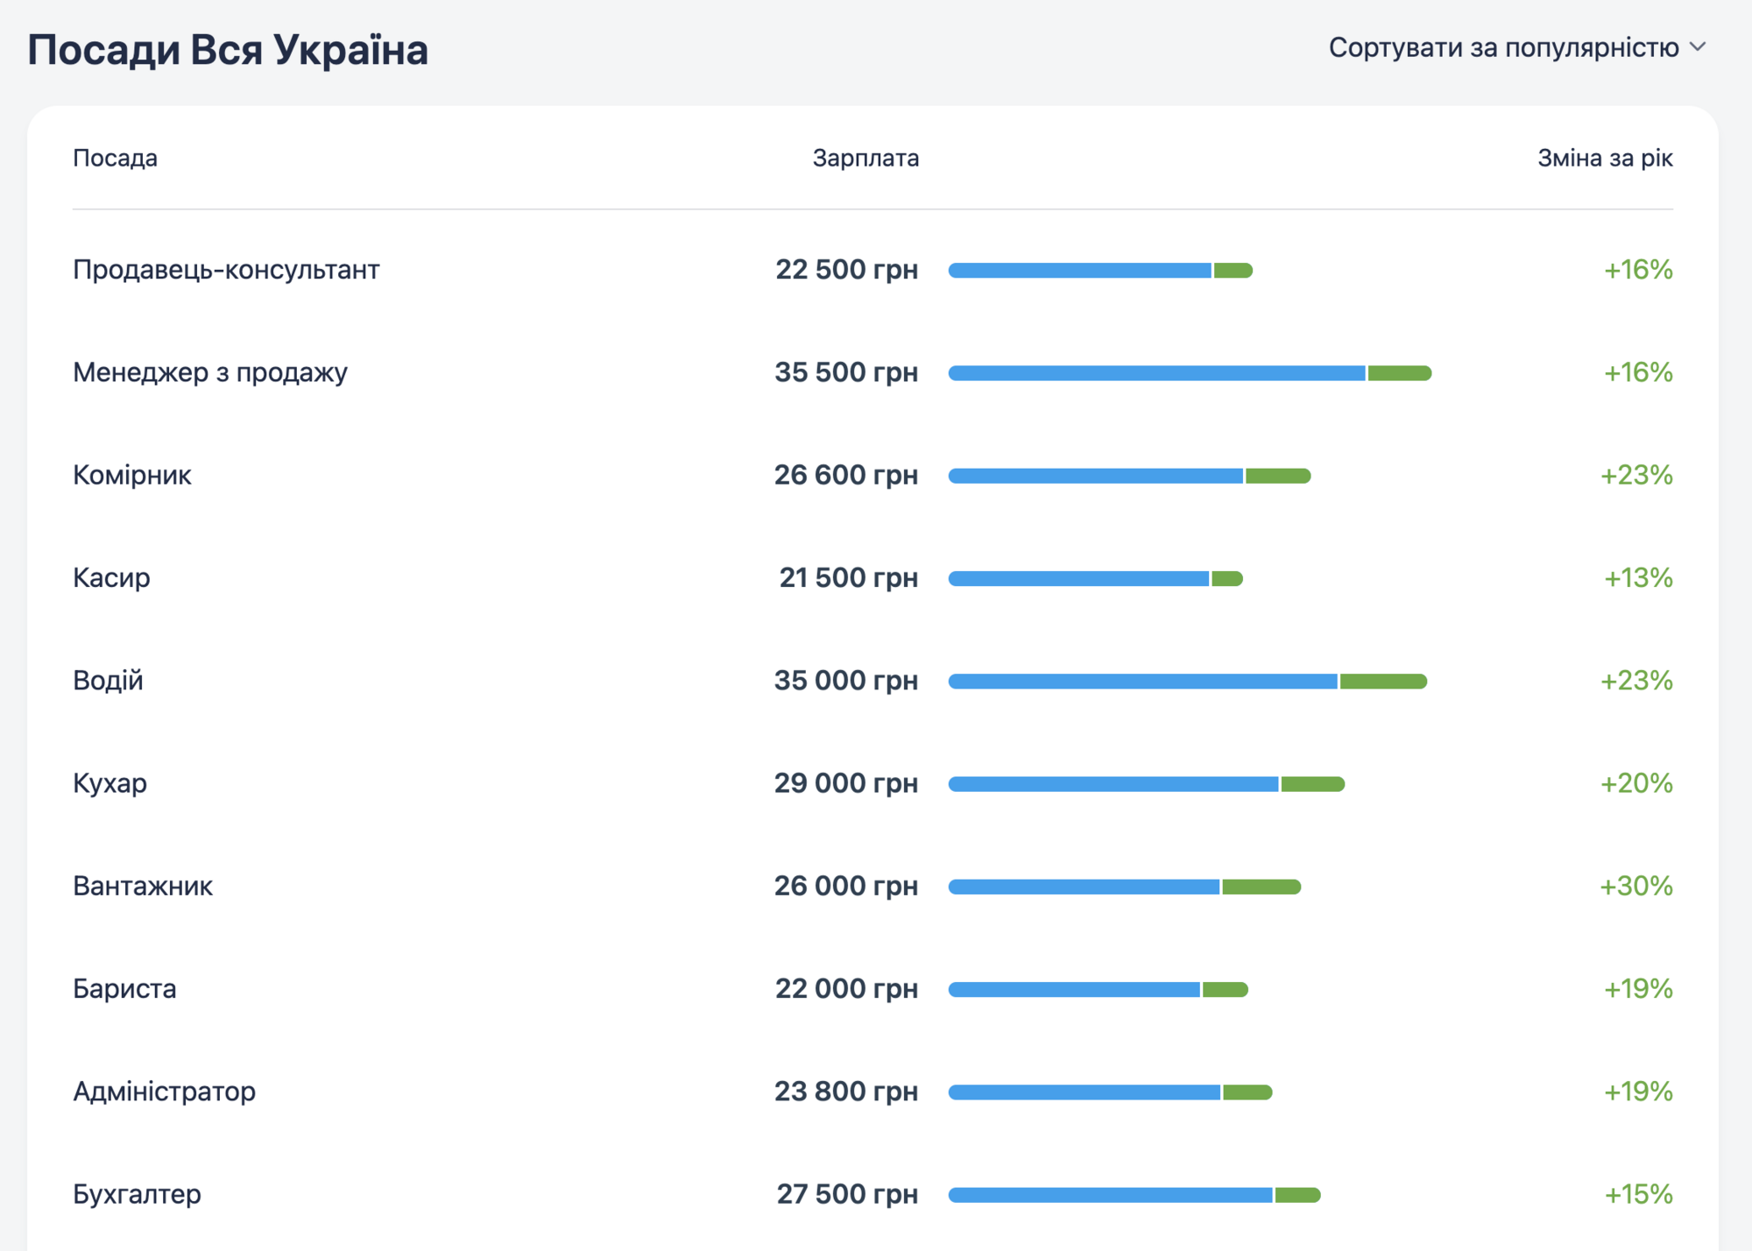This screenshot has height=1251, width=1752.
Task: Click the +30% change value for «Вантажник»
Action: tap(1635, 886)
